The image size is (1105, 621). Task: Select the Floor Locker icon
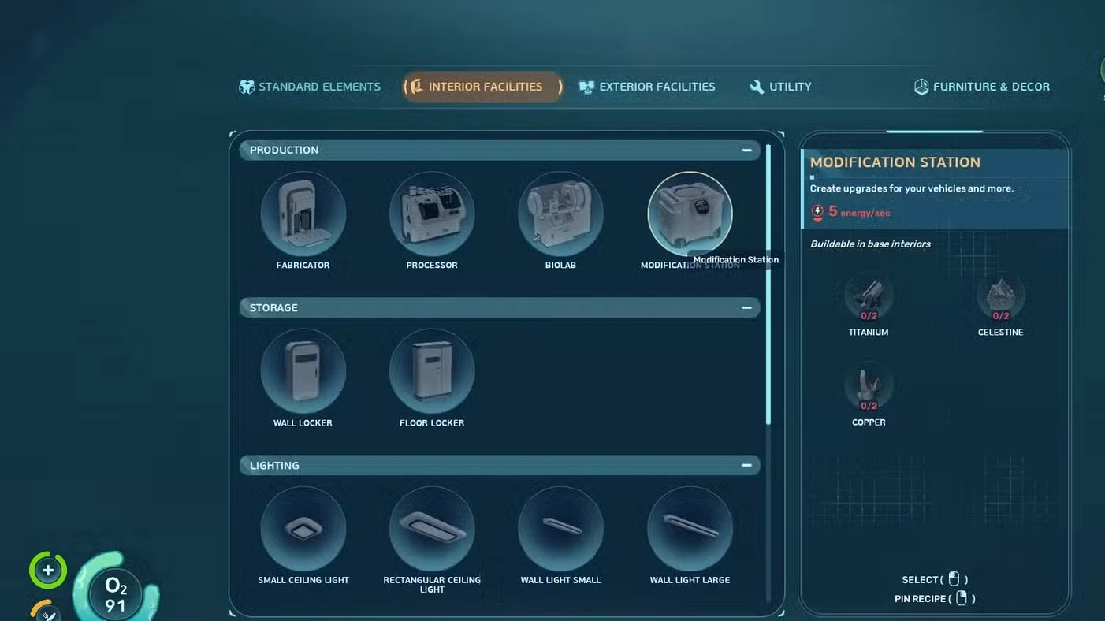432,371
